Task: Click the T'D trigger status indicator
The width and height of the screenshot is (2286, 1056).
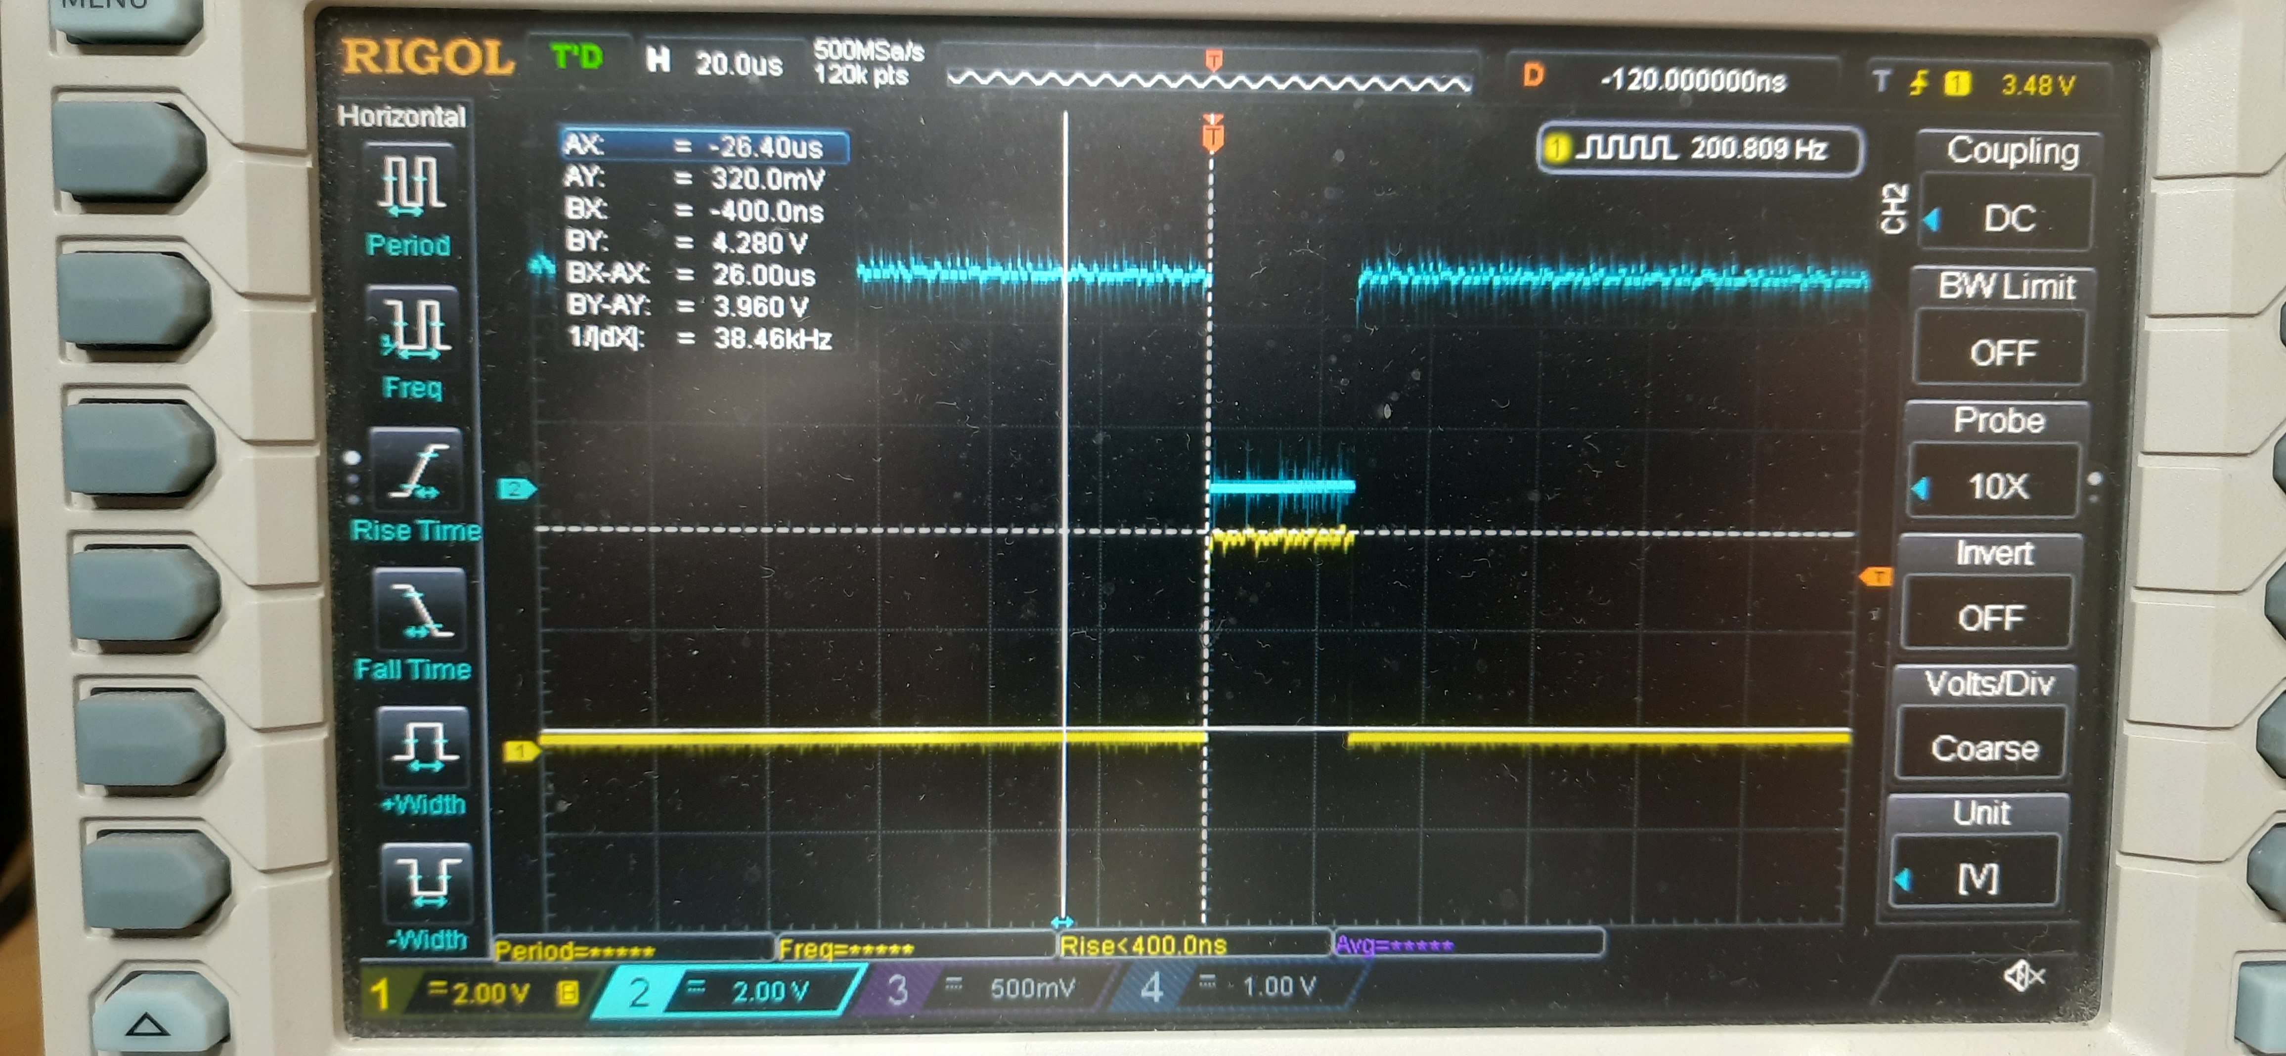Action: 577,58
